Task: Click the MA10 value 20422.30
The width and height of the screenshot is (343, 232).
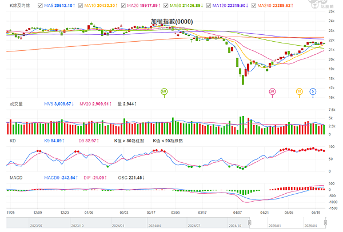Action: click(x=106, y=6)
